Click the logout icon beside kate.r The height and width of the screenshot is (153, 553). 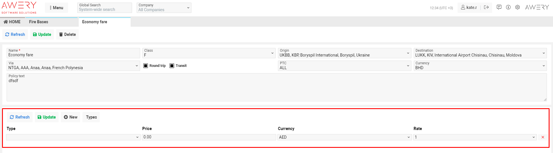pos(486,7)
